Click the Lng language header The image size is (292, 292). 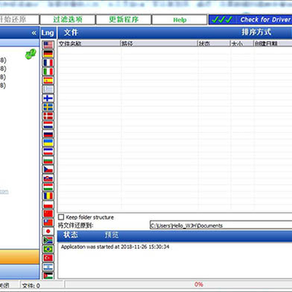click(49, 33)
